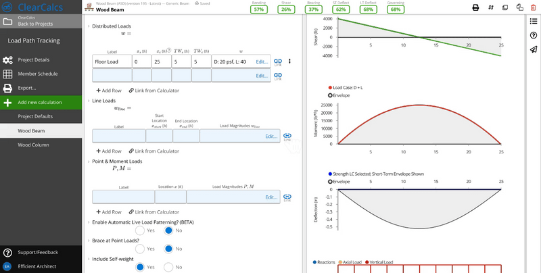This screenshot has width=541, height=273.
Task: Click Link icon beside Floor Load row
Action: (278, 62)
